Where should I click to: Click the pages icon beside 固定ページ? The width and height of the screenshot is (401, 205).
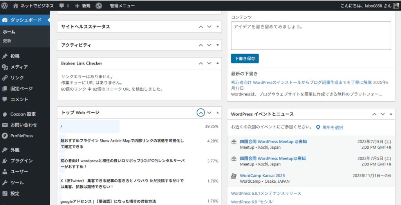[4, 89]
